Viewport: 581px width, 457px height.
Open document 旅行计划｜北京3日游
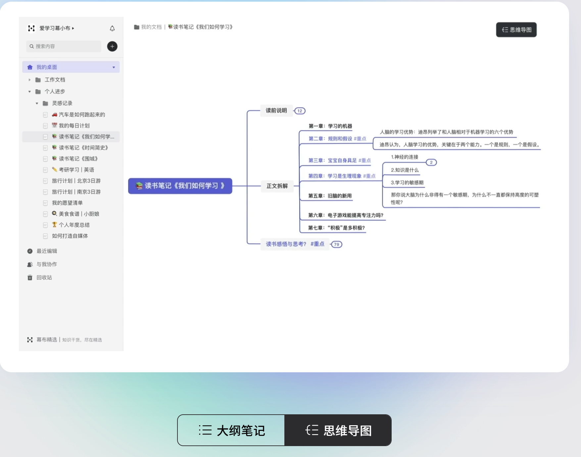click(76, 181)
